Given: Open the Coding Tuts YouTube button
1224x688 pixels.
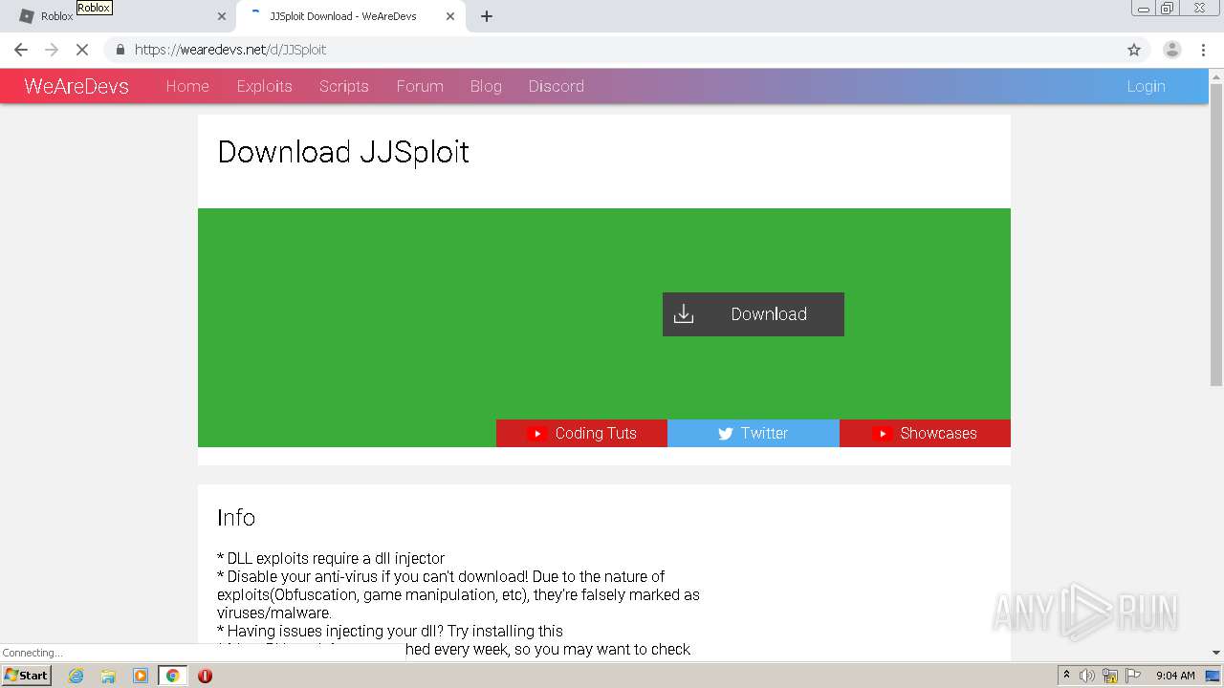Looking at the screenshot, I should [x=581, y=433].
